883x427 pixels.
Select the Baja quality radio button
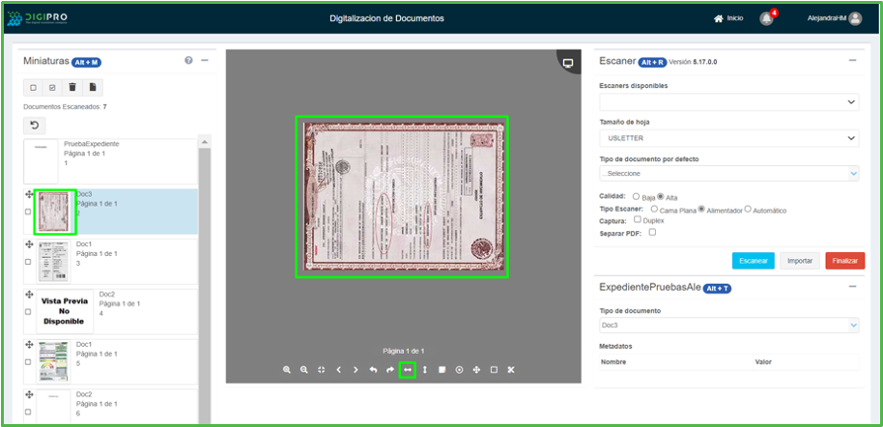[633, 197]
